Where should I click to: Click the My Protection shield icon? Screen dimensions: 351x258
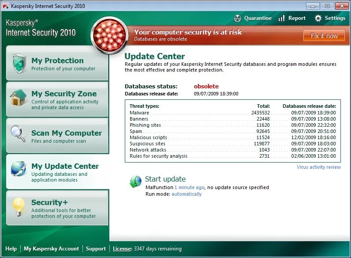[19, 64]
